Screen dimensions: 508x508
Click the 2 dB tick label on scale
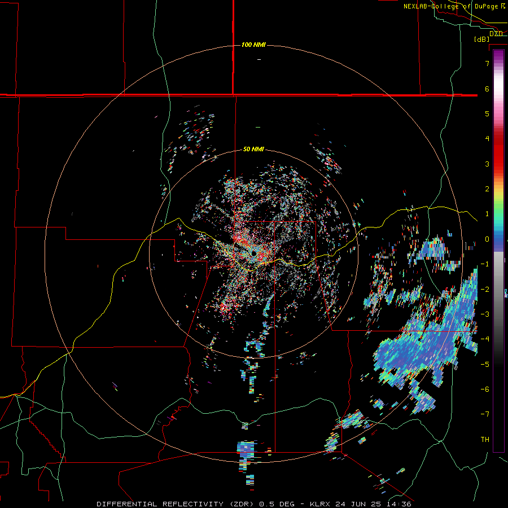click(487, 189)
